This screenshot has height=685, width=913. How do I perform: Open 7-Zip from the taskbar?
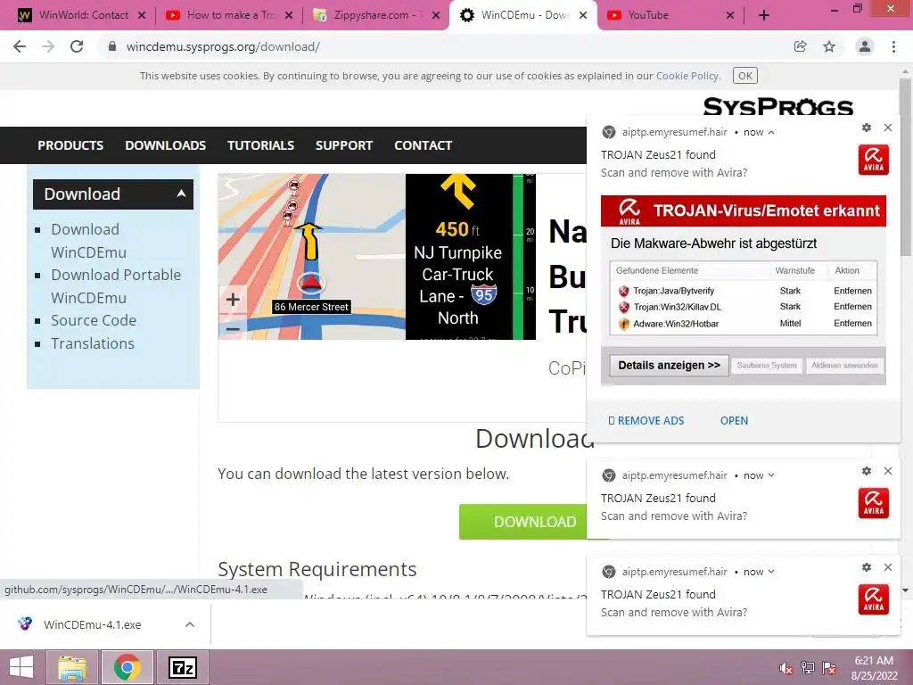(x=182, y=667)
